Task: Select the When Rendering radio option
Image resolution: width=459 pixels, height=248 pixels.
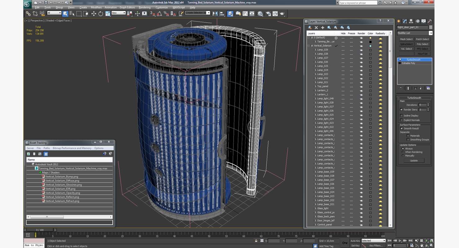Action: (403, 152)
